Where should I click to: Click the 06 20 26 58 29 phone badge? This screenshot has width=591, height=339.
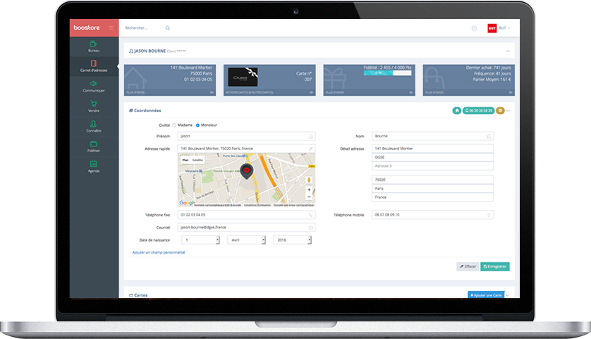[479, 111]
